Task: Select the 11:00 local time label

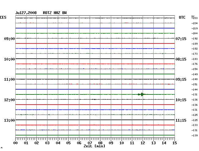Action: coord(9,79)
